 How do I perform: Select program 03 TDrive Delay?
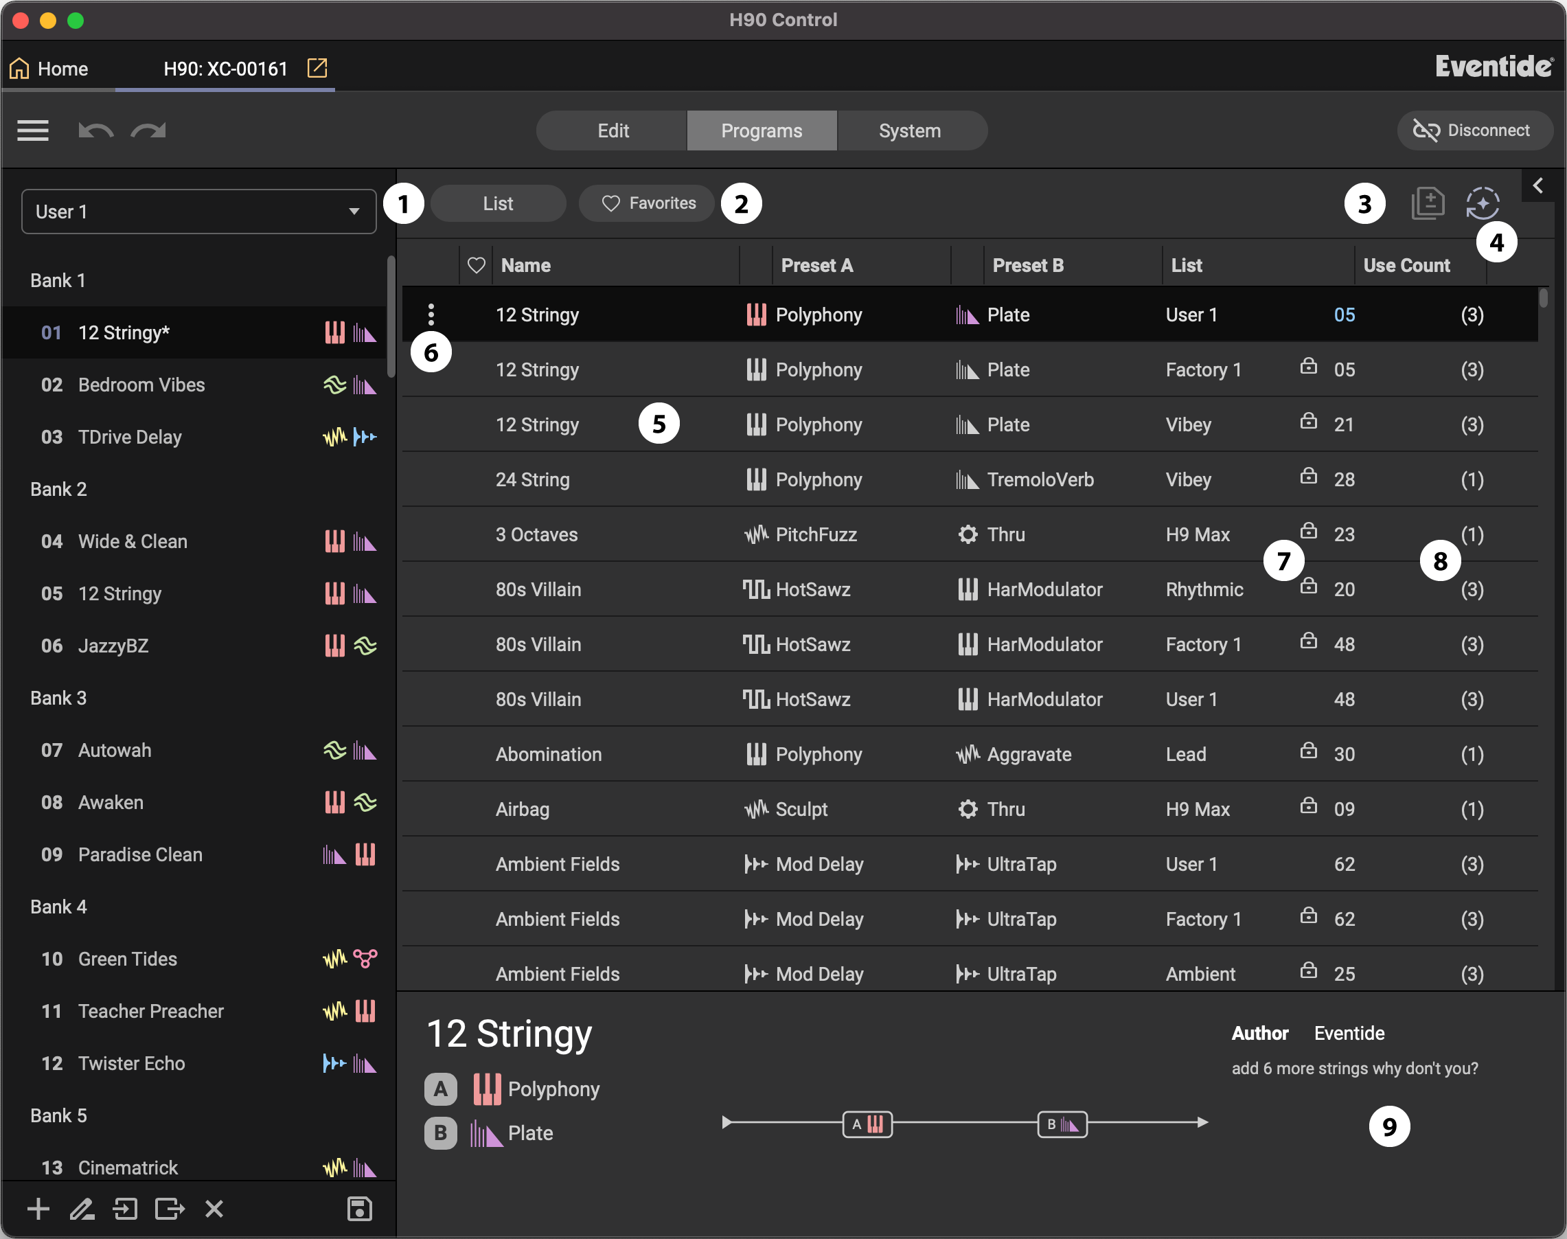pos(194,437)
